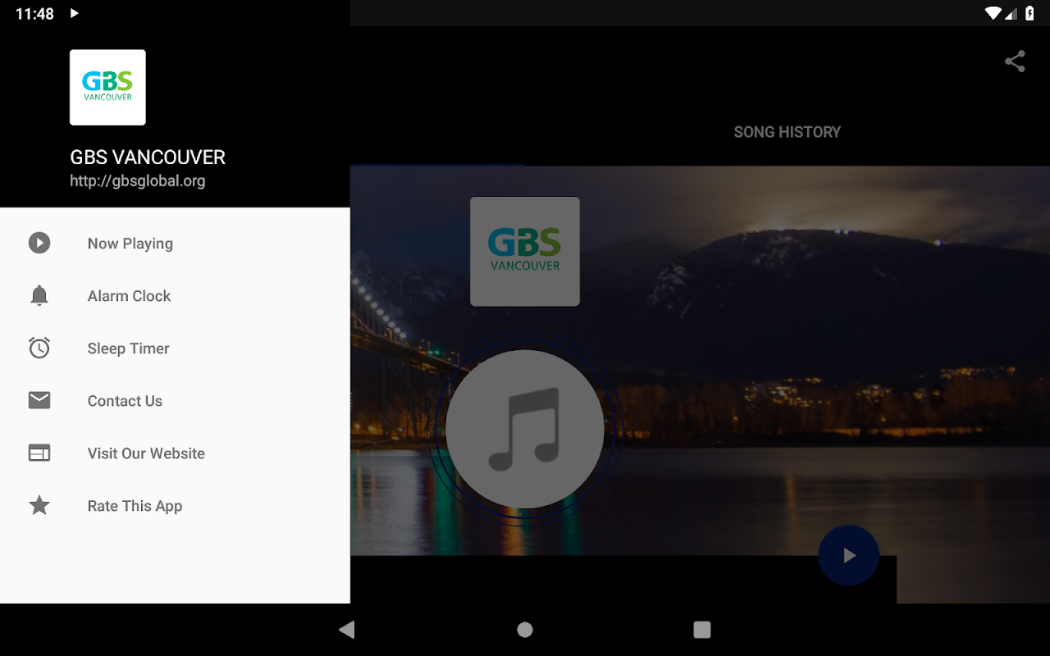Viewport: 1050px width, 656px height.
Task: Choose the Contact Us menu entry
Action: pos(175,401)
